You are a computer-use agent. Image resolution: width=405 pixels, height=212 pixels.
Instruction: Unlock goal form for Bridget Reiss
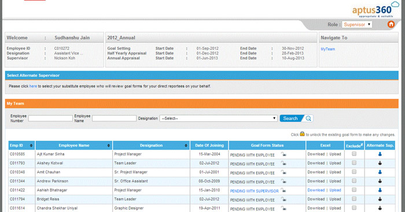tap(283, 199)
